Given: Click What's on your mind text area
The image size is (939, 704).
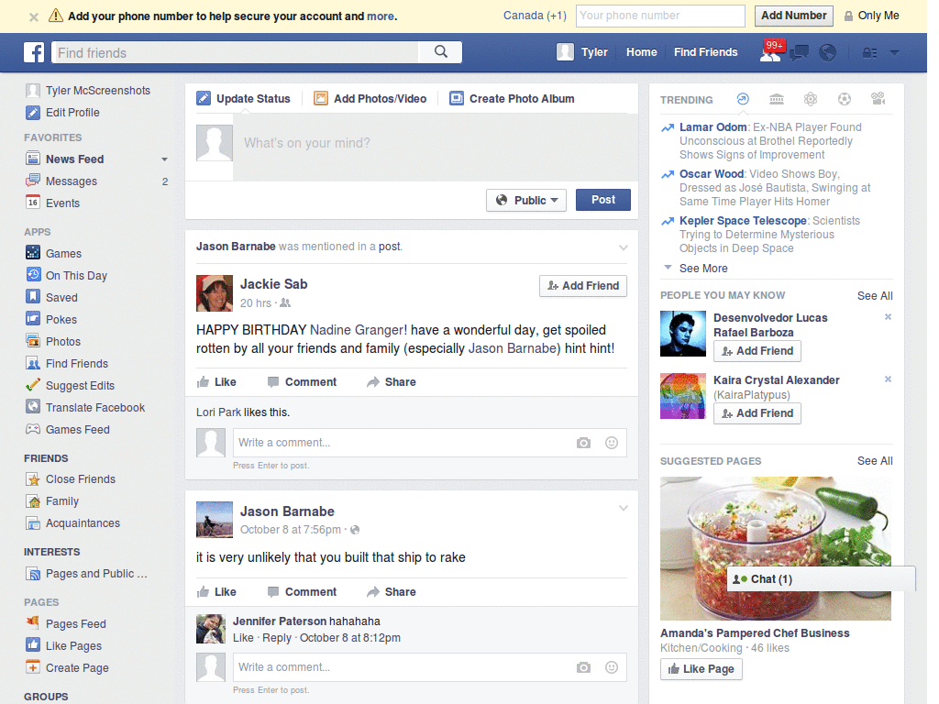Looking at the screenshot, I should pos(436,146).
